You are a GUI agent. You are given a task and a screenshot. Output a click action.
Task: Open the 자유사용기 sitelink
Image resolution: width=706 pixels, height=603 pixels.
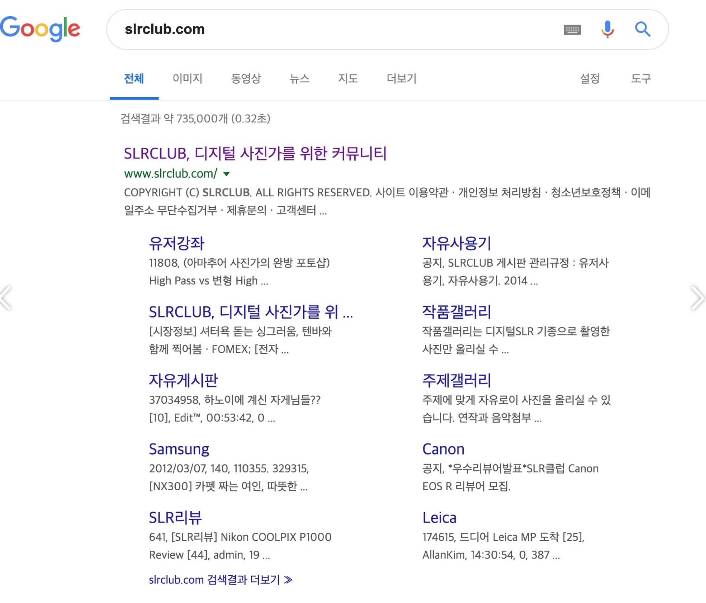click(456, 244)
